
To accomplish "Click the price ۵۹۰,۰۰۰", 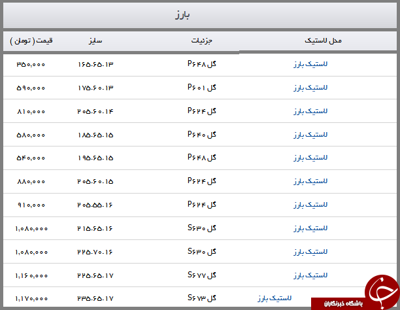I will [31, 88].
